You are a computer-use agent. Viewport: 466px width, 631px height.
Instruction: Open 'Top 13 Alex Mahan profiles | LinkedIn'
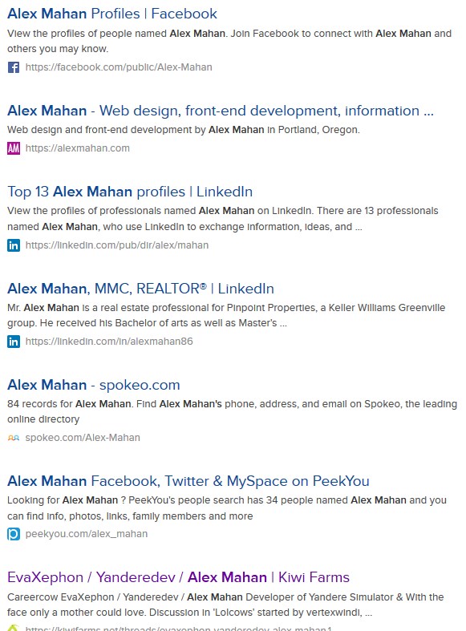(130, 192)
